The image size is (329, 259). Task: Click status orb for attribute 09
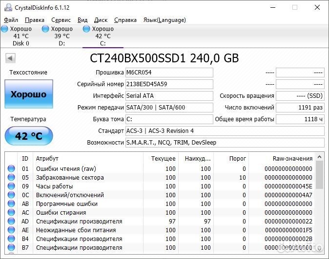pos(11,186)
